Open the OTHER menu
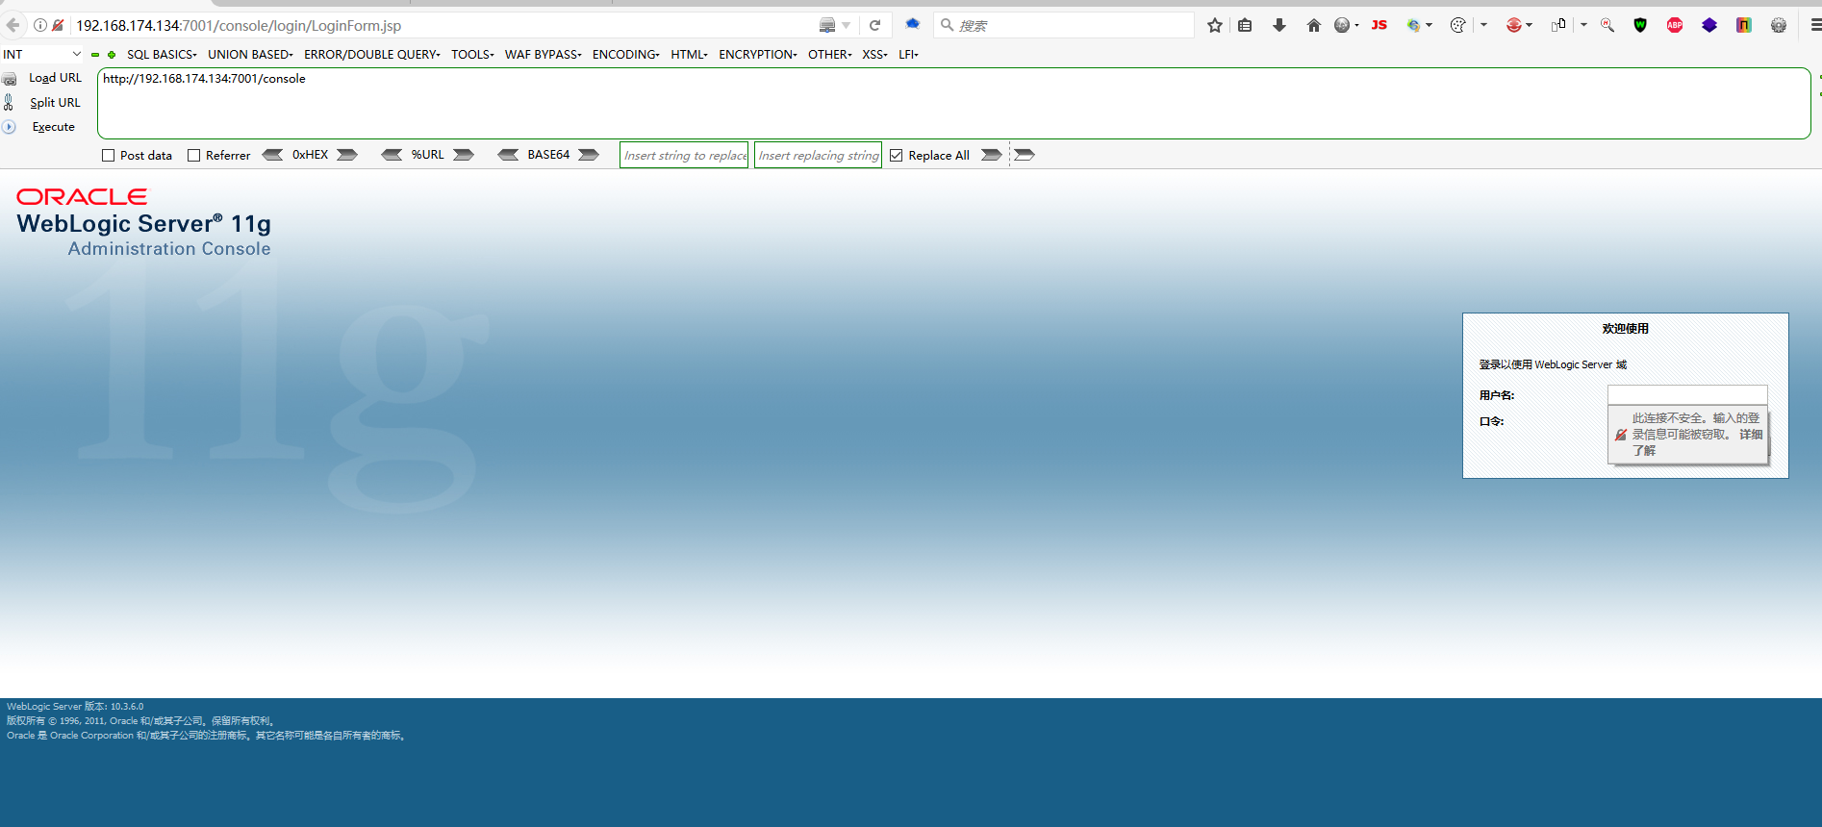The height and width of the screenshot is (827, 1822). [x=830, y=55]
